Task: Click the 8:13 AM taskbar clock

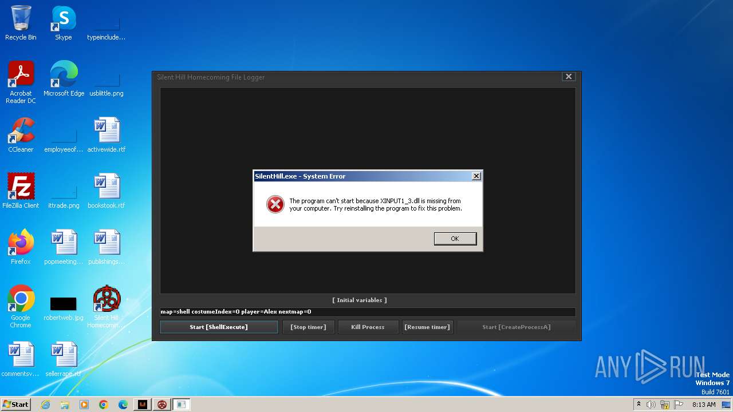Action: [x=704, y=405]
